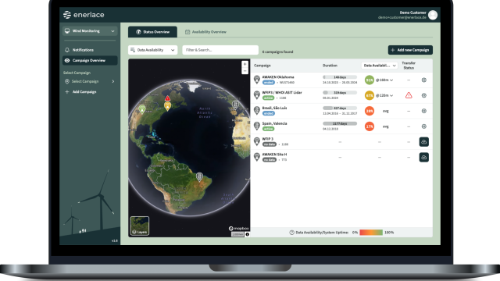Zoom in on the map
Viewport: 500px width, 281px height.
click(245, 64)
